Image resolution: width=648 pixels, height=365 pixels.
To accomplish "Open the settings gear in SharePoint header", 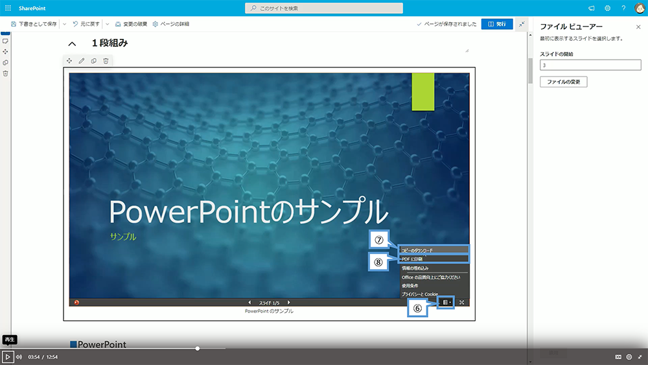I will [x=608, y=8].
